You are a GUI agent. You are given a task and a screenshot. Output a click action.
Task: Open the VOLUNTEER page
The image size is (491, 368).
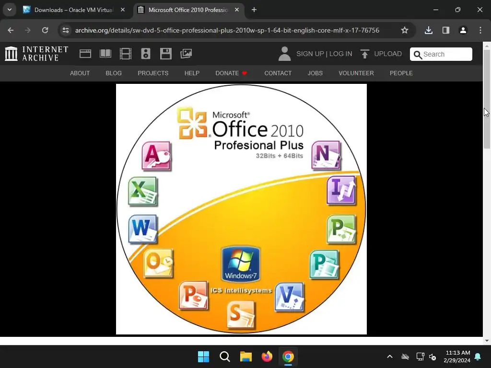tap(356, 73)
